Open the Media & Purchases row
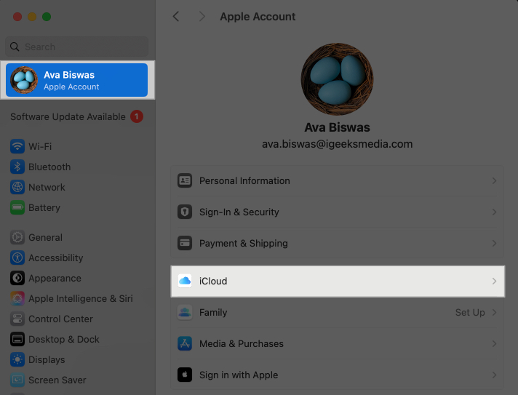518x395 pixels. coord(338,343)
